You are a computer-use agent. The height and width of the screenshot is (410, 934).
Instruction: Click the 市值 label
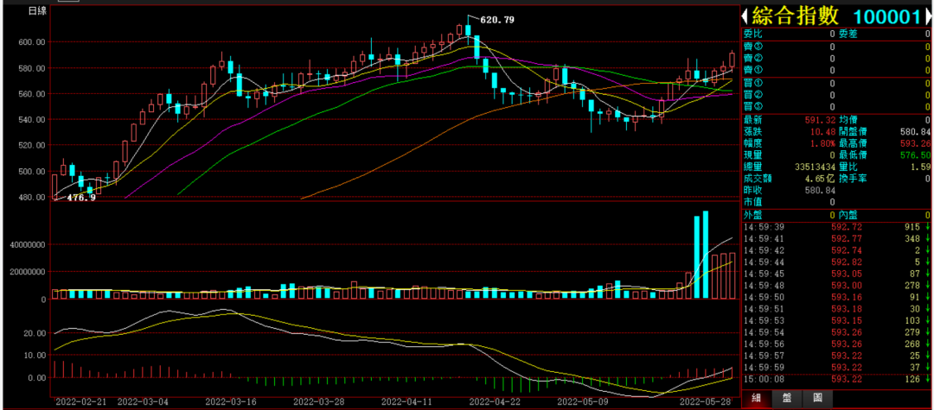[x=753, y=202]
